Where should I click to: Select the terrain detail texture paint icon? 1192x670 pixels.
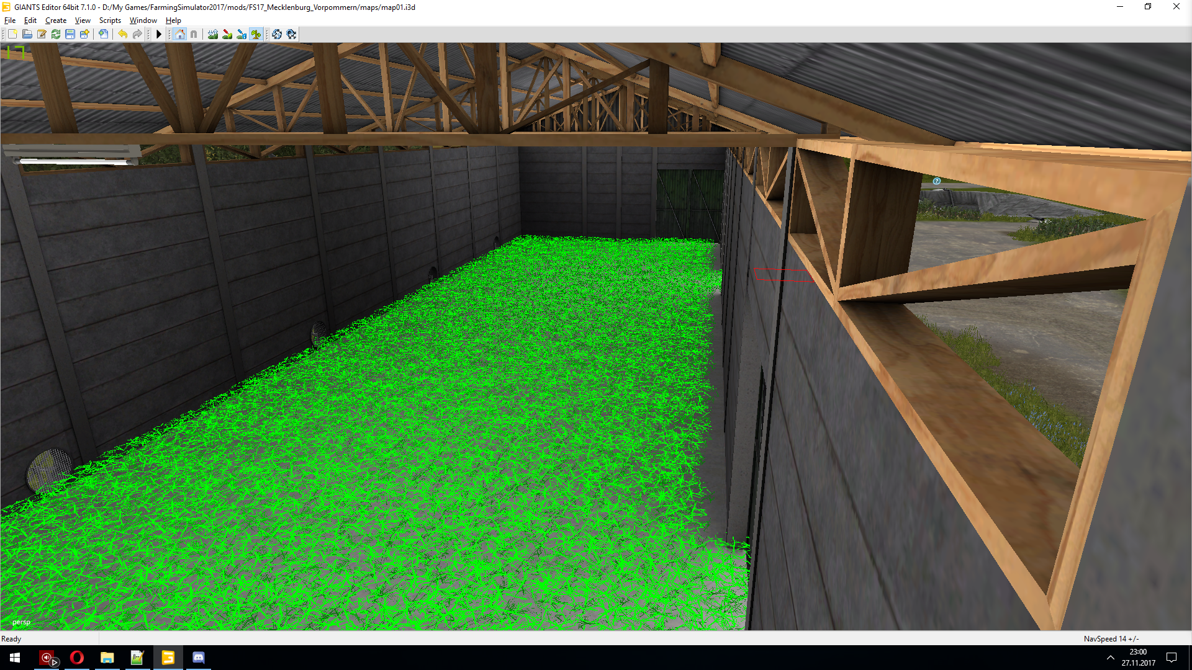click(227, 34)
